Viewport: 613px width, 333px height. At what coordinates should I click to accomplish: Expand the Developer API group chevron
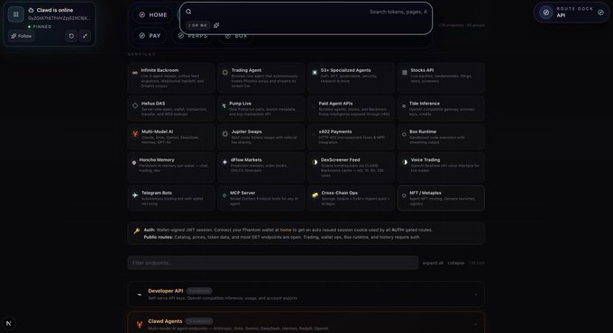coord(475,294)
